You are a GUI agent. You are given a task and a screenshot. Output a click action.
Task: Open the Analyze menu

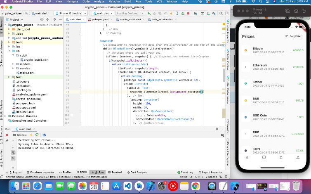click(x=99, y=2)
